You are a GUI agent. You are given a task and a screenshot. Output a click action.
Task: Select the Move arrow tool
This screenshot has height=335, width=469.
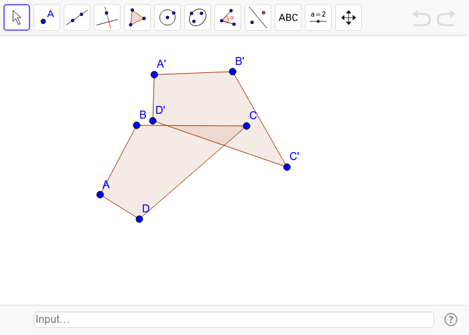(17, 17)
